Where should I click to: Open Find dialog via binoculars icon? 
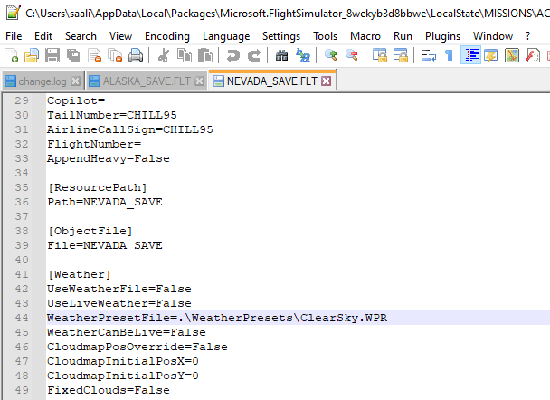tap(281, 55)
